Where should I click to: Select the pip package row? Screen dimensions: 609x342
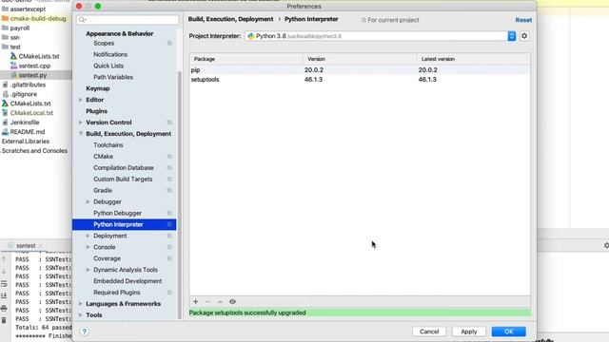[x=360, y=69]
